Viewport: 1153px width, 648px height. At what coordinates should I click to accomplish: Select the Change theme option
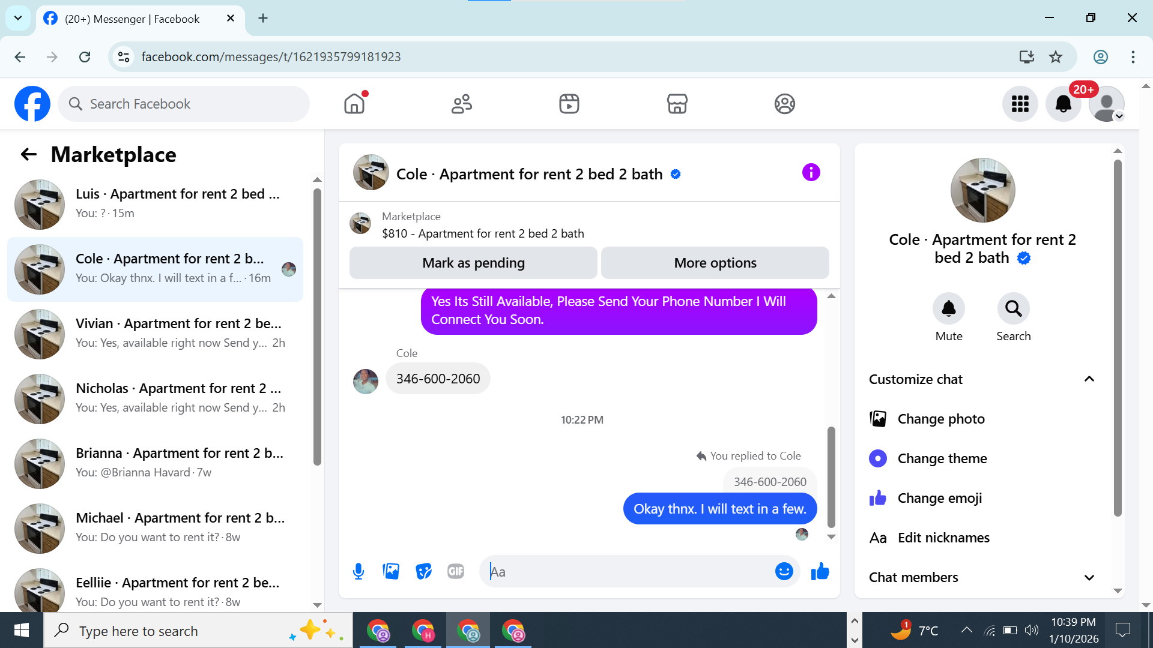coord(942,458)
